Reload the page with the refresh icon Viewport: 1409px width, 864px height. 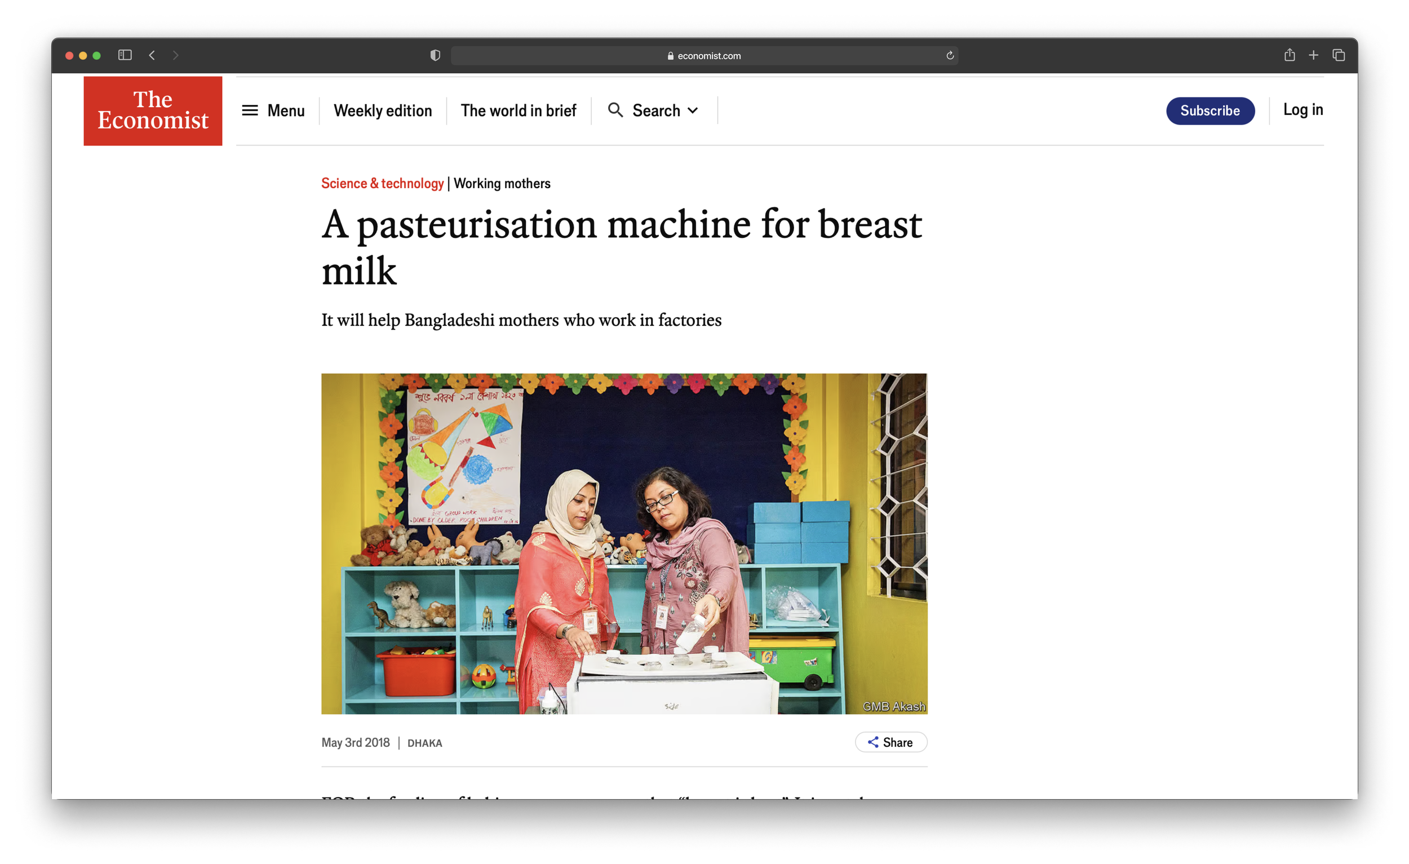coord(950,55)
